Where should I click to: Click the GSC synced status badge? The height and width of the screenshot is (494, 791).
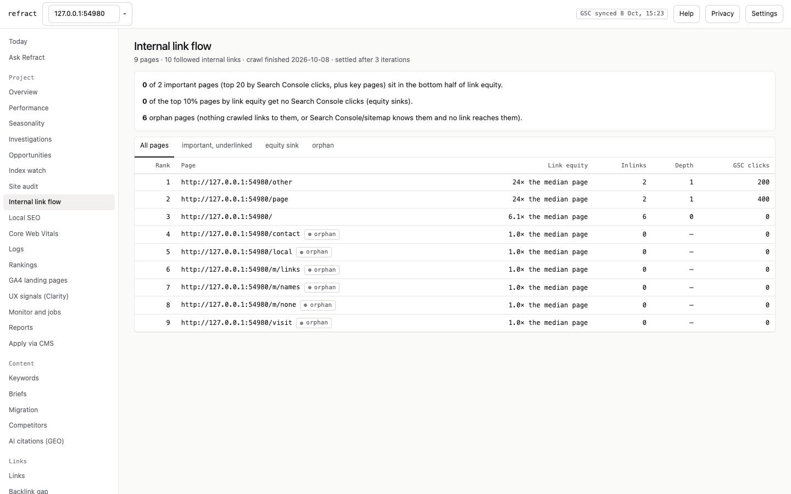pos(622,14)
